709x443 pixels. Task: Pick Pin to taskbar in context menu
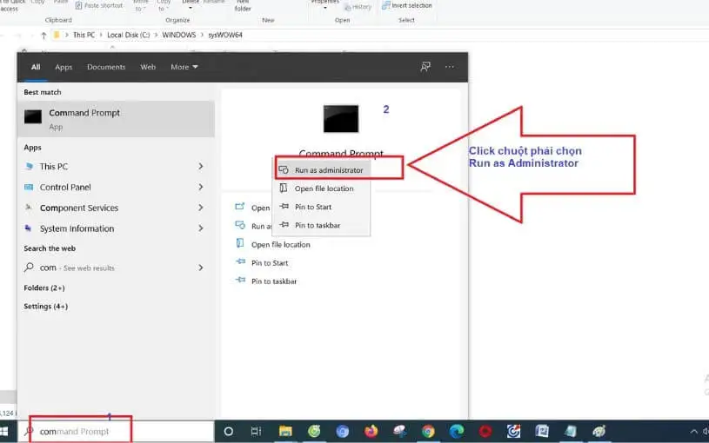(x=322, y=225)
